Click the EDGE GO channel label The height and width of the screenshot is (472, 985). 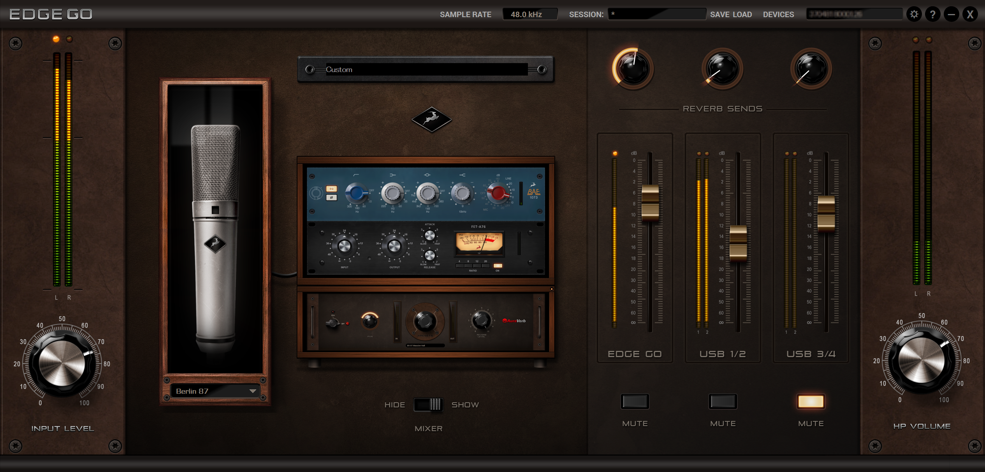click(x=635, y=354)
